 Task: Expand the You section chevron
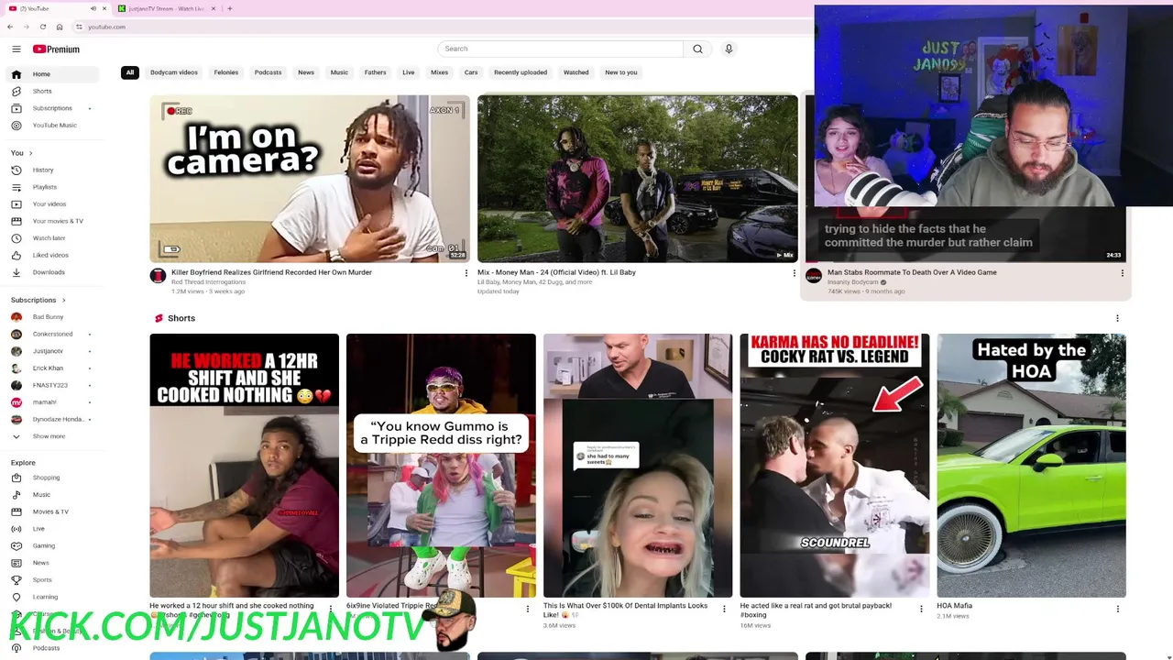pos(30,153)
